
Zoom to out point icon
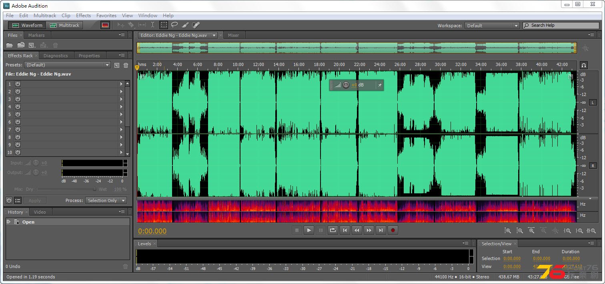click(579, 230)
